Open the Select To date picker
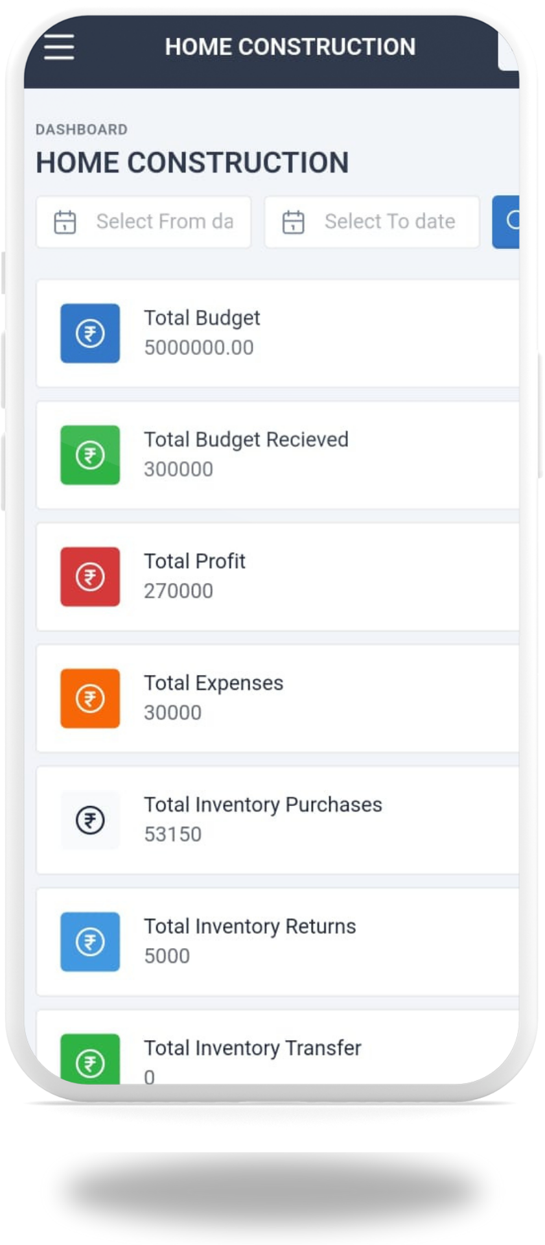Image resolution: width=545 pixels, height=1245 pixels. (389, 222)
